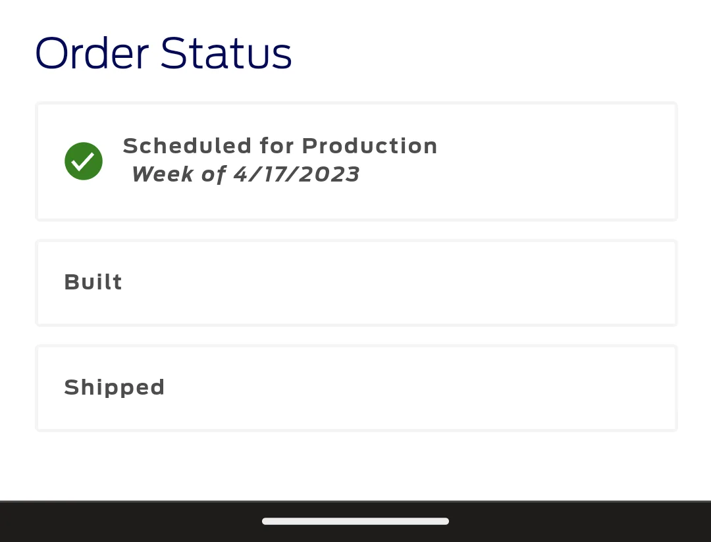Screen dimensions: 711x542
Task: Tap the black system navigation bar
Action: [355, 521]
